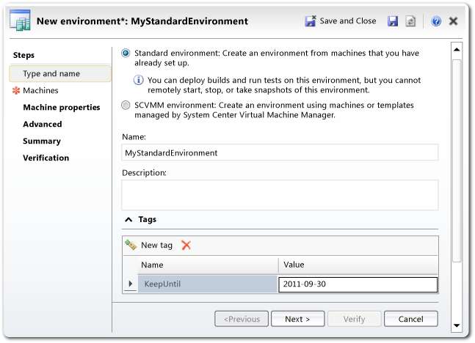Open the Advanced step
Image resolution: width=475 pixels, height=343 pixels.
43,124
